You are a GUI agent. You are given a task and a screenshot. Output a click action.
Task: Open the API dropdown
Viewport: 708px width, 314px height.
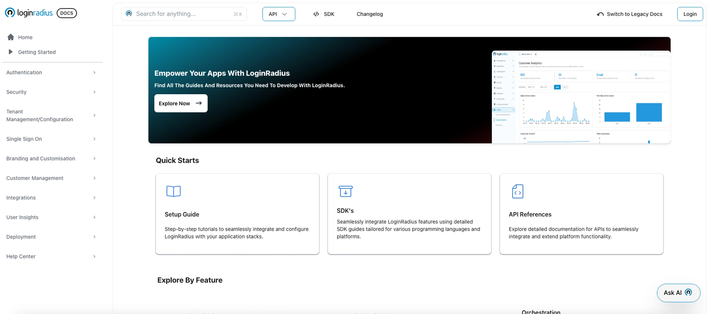[279, 14]
